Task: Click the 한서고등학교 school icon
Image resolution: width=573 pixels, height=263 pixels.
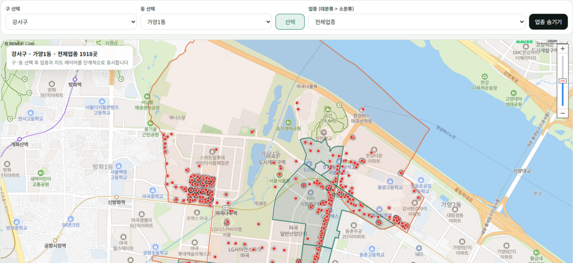Action: 30,113
